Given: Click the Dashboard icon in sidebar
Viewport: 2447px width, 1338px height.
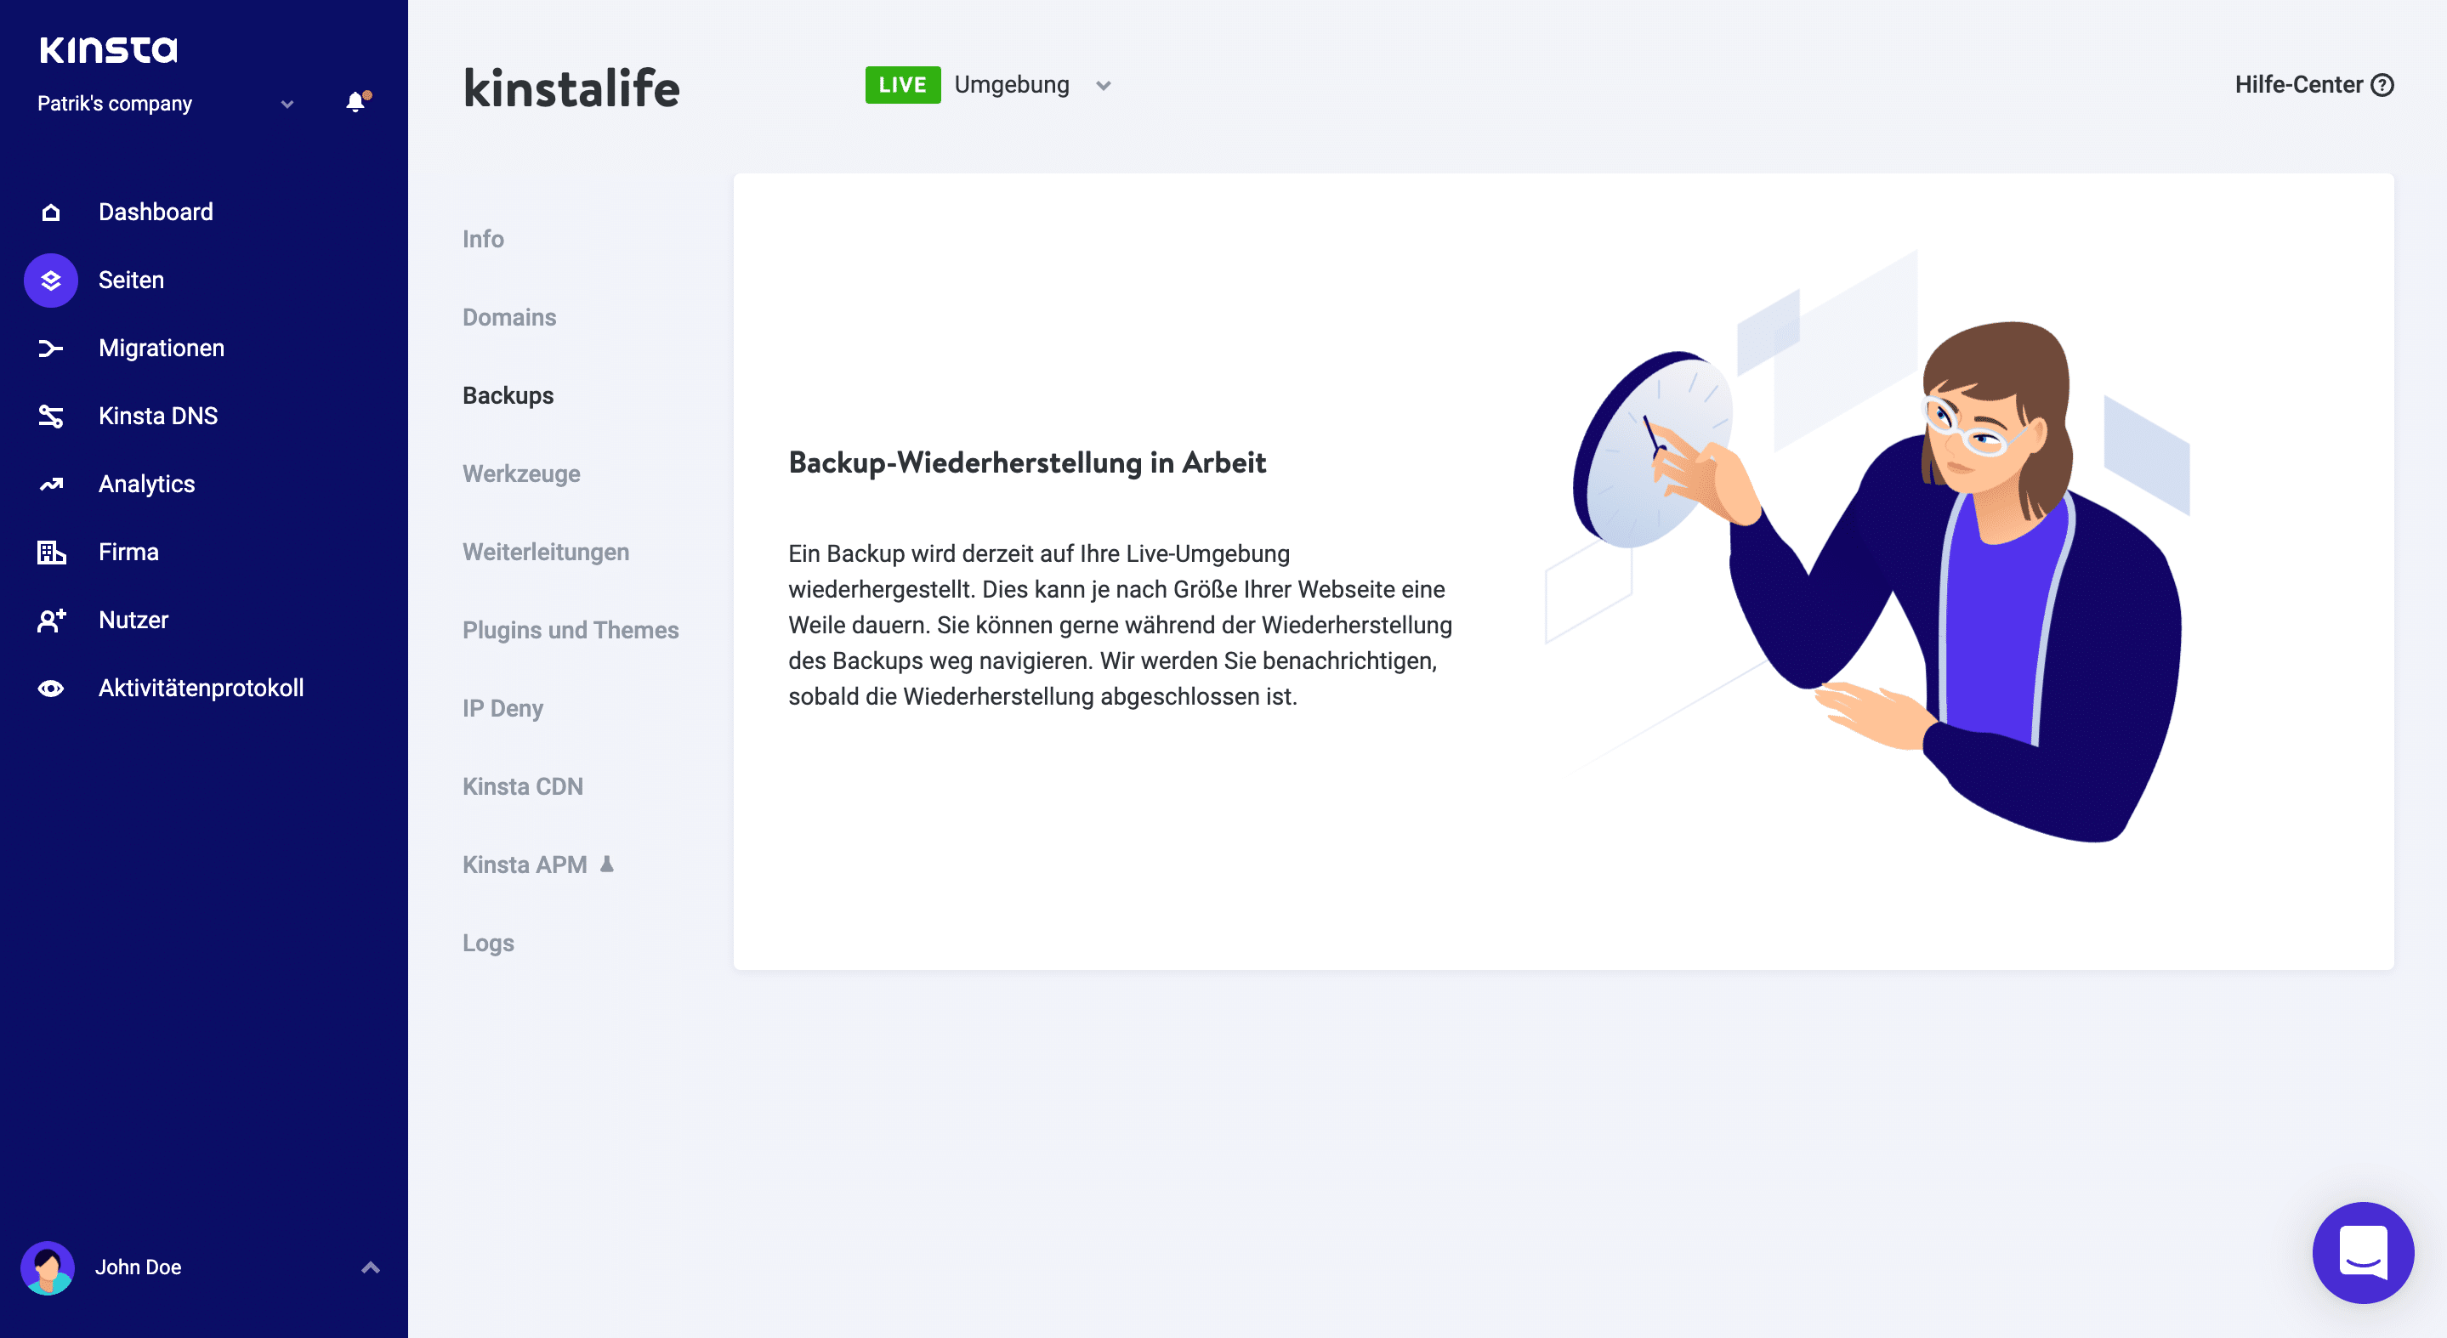Looking at the screenshot, I should pos(51,211).
